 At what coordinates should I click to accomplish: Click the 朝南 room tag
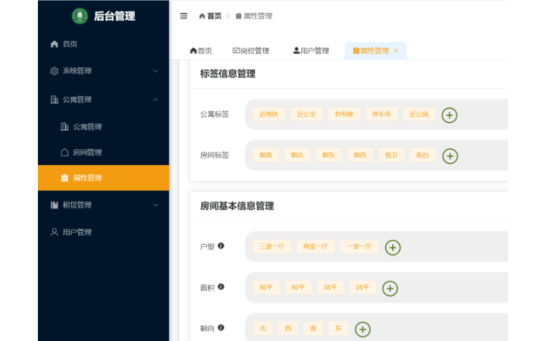[x=265, y=155]
